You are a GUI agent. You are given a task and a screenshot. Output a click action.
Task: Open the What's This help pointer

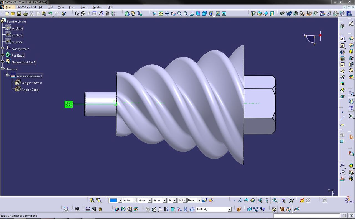click(64, 13)
